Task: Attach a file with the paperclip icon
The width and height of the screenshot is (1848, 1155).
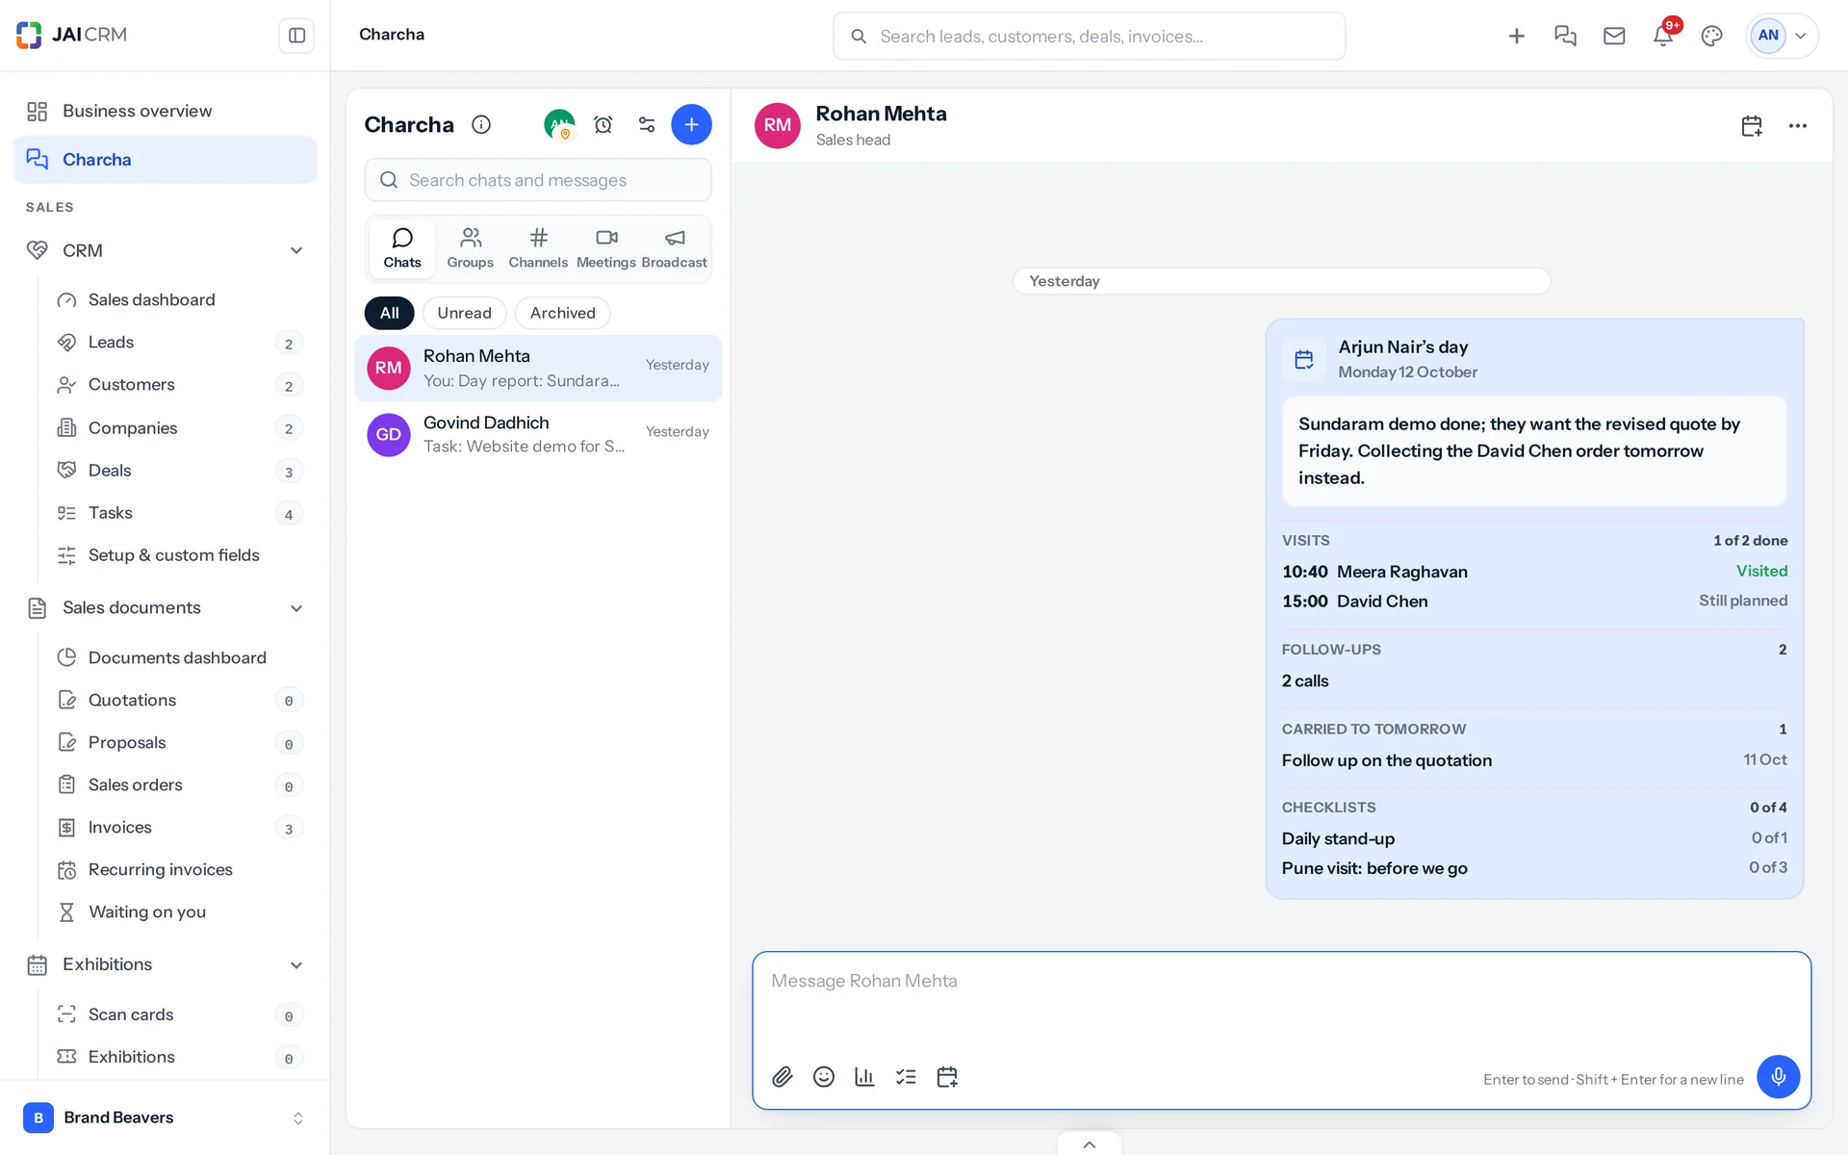Action: [783, 1076]
